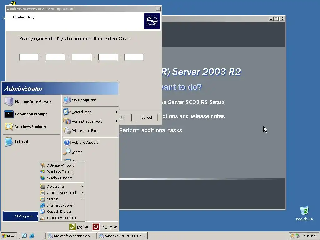320x240 pixels.
Task: Click the Outlook Express icon
Action: (42, 212)
